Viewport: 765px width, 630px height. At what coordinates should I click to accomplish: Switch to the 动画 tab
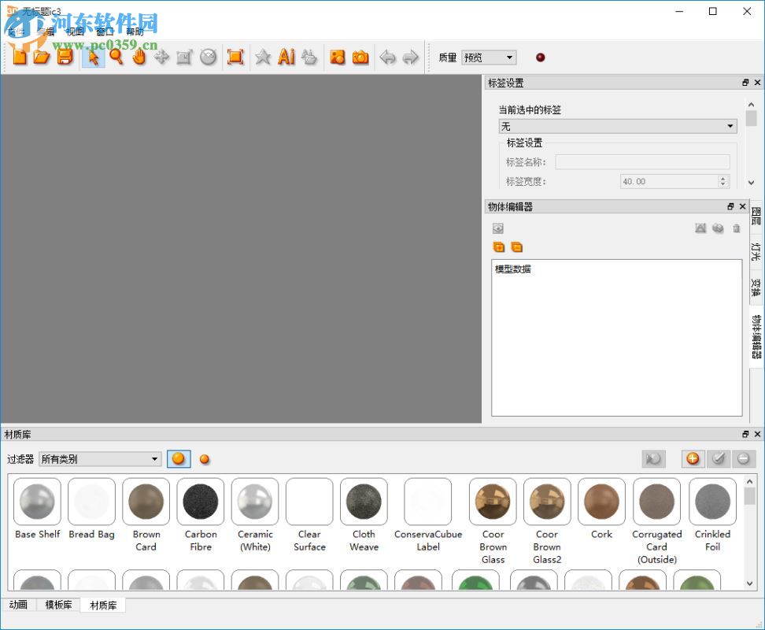pos(18,605)
